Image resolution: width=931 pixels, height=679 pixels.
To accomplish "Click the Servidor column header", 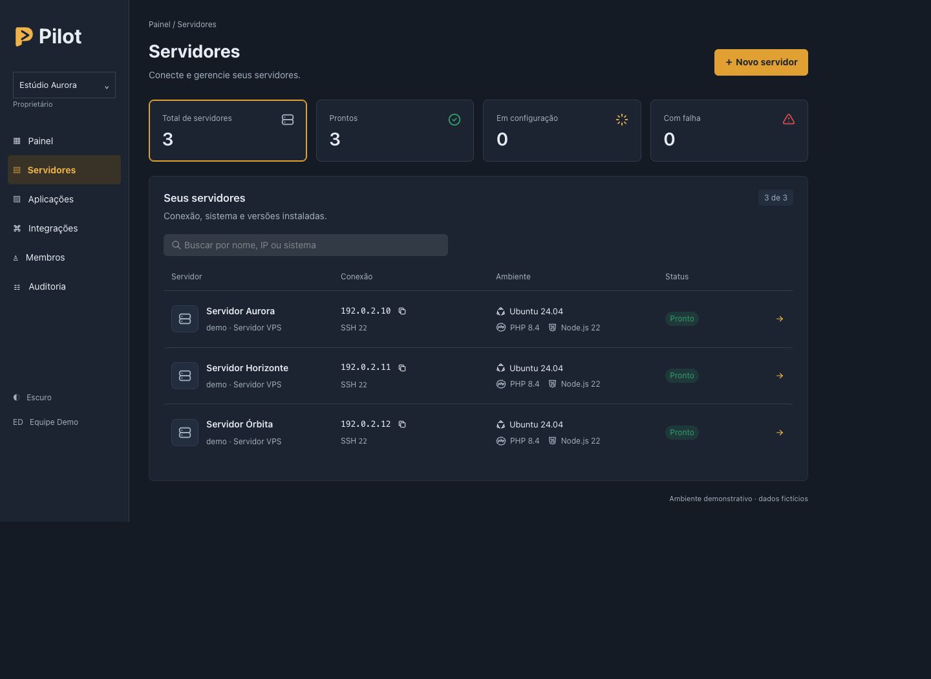I will click(x=187, y=277).
